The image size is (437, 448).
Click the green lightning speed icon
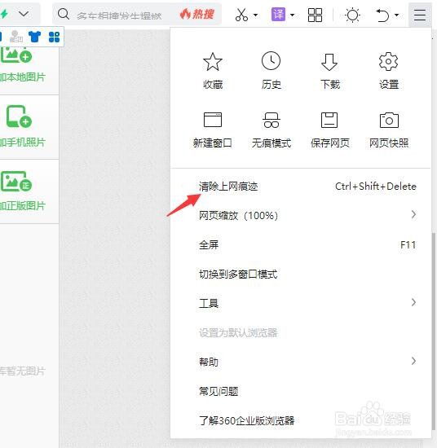[4, 13]
